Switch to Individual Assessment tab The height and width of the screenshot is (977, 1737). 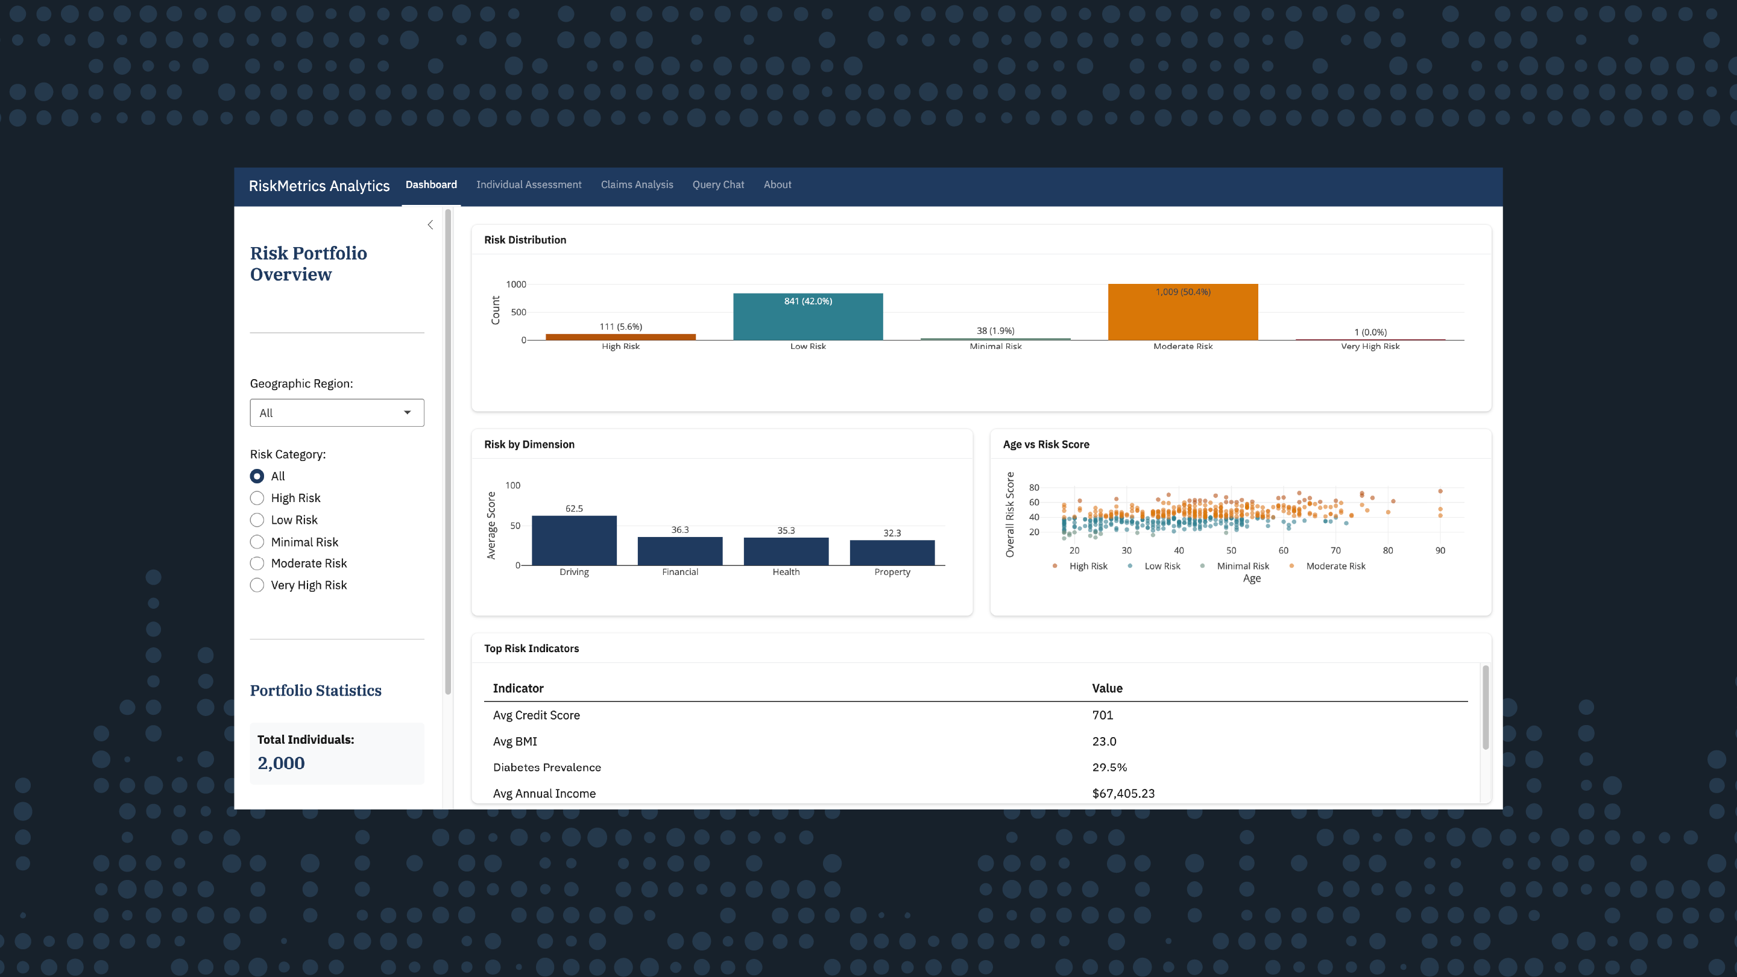coord(528,185)
